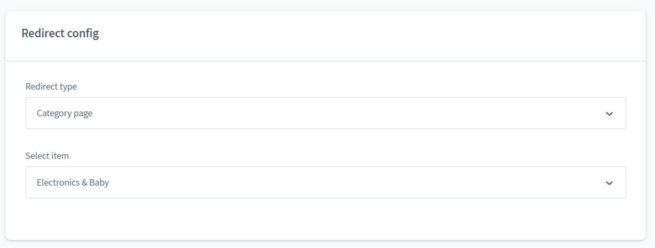Click the word 'config' in the card title
The image size is (655, 248).
point(83,33)
